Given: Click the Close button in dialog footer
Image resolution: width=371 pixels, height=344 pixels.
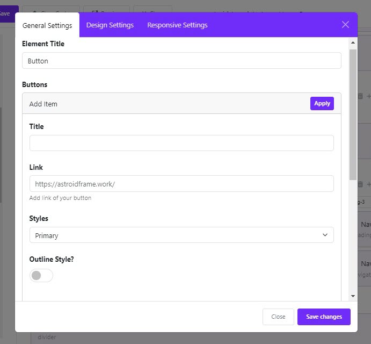Looking at the screenshot, I should 278,317.
